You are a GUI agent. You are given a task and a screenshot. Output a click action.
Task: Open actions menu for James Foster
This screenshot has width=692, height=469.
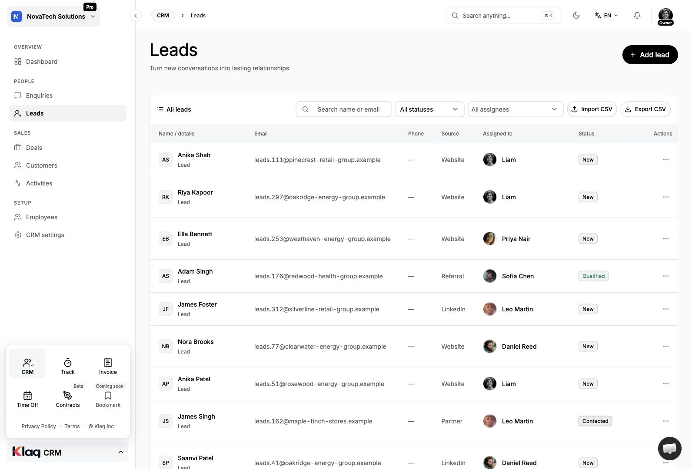(665, 309)
